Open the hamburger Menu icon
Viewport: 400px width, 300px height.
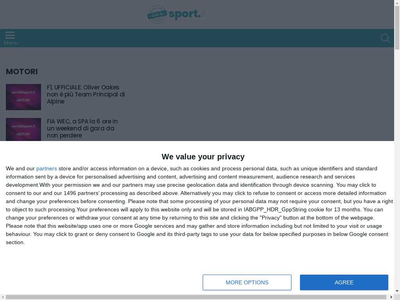[x=10, y=35]
